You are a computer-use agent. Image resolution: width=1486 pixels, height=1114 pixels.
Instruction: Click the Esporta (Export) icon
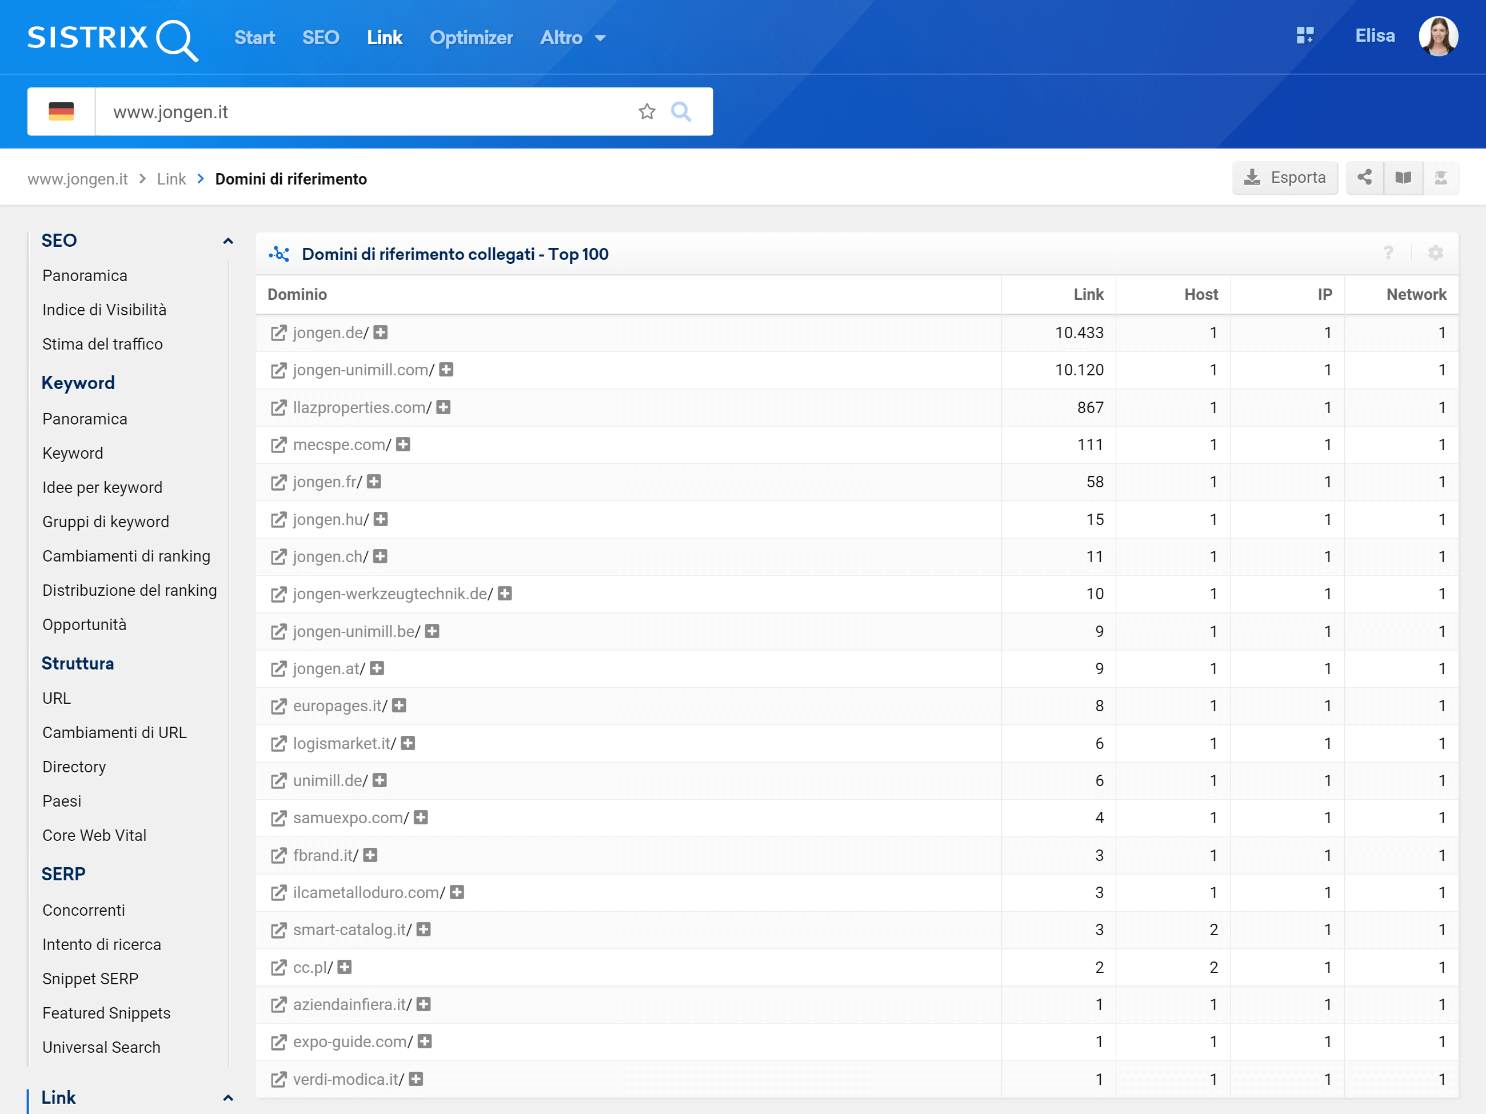point(1285,178)
